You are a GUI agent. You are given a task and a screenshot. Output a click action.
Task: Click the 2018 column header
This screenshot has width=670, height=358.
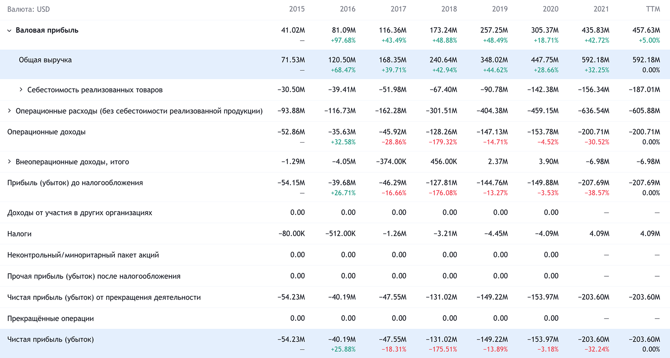coord(449,9)
